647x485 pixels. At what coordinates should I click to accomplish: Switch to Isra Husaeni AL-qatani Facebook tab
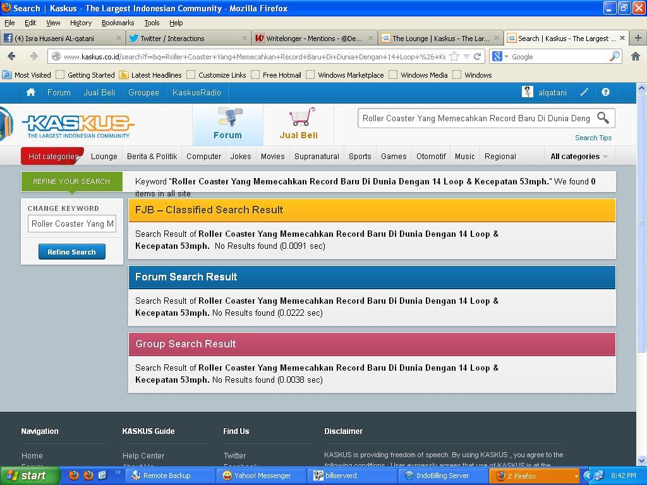[x=63, y=39]
